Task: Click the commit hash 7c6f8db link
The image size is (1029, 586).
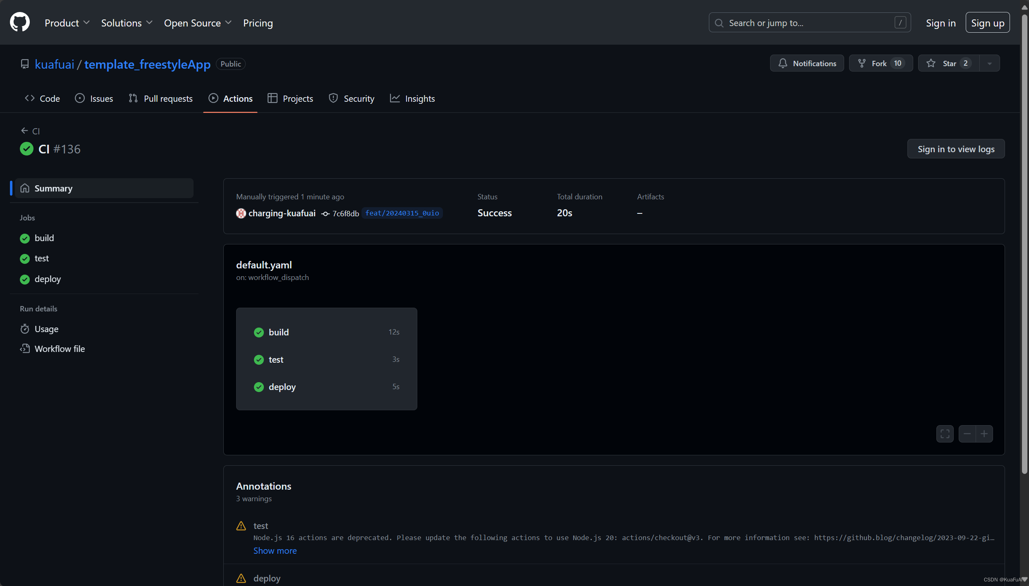Action: (x=346, y=213)
